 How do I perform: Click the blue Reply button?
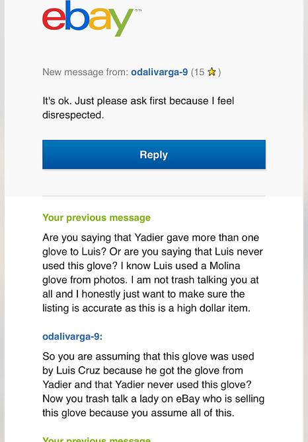(x=154, y=154)
